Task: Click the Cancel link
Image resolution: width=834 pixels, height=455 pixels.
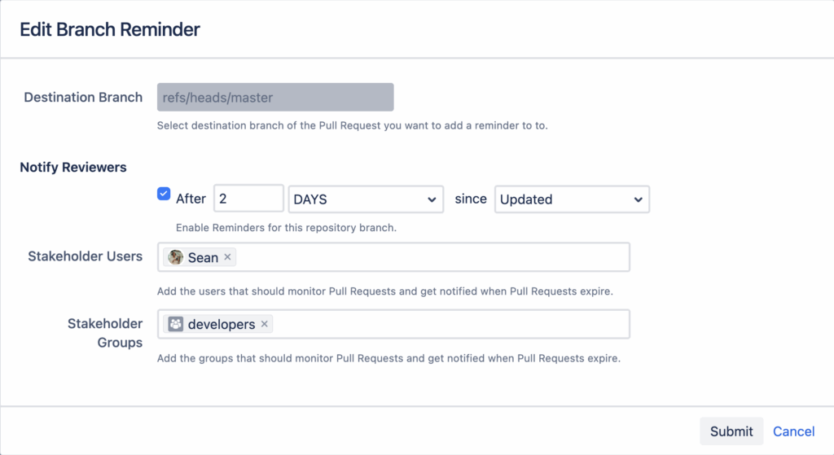Action: pyautogui.click(x=793, y=431)
